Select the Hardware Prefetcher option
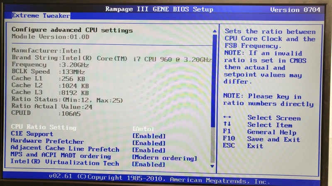Viewport: 332px width, 186px height. tap(47, 141)
